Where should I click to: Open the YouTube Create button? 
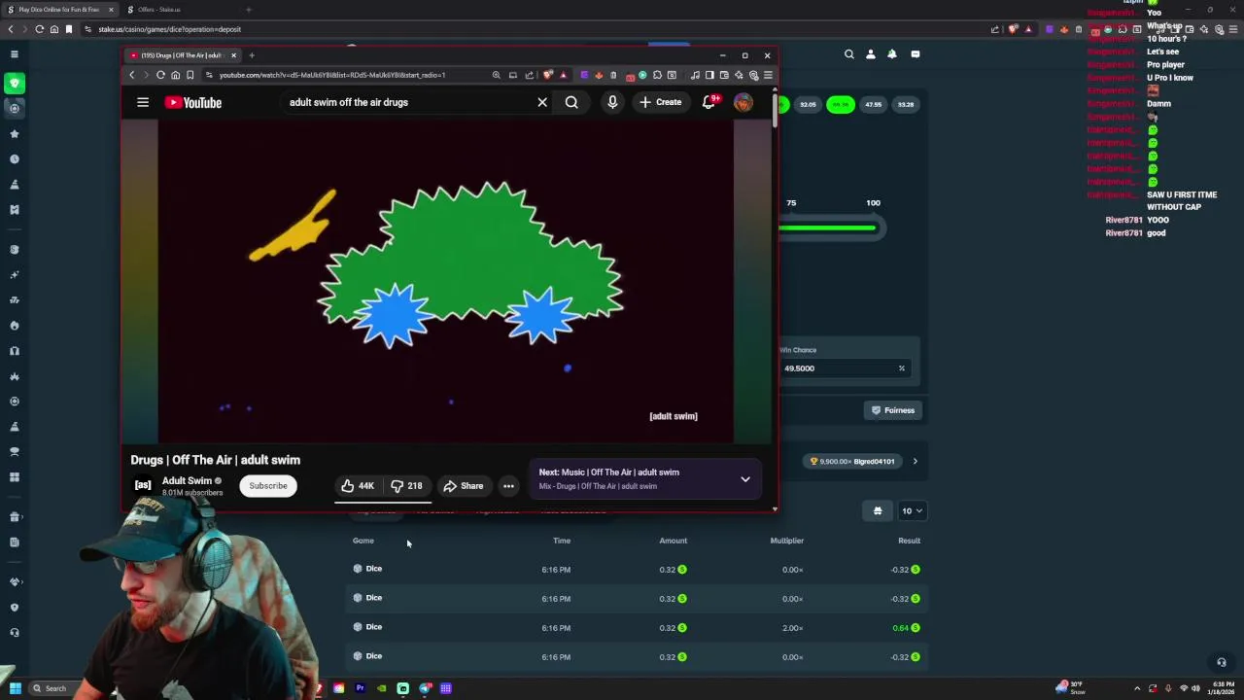coord(660,102)
